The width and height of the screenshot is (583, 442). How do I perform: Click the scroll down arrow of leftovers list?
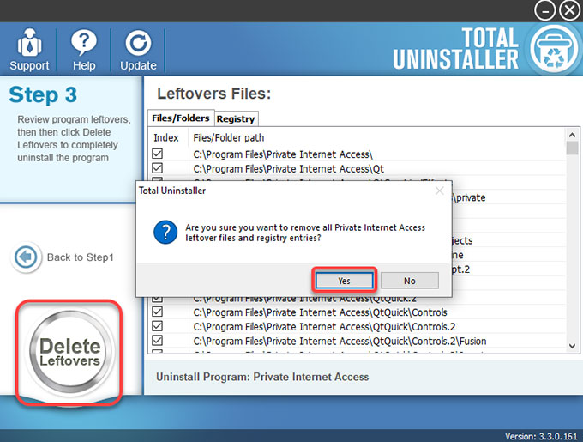pos(572,346)
